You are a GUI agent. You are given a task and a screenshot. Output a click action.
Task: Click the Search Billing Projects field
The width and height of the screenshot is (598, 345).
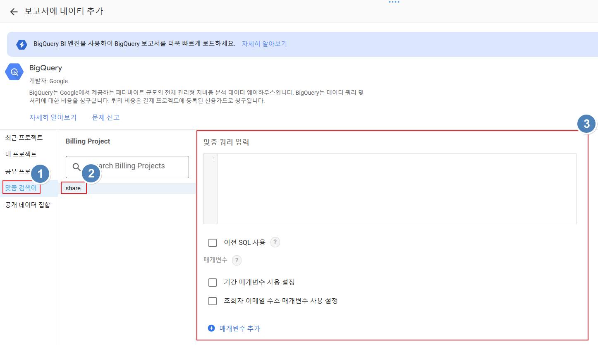[127, 167]
